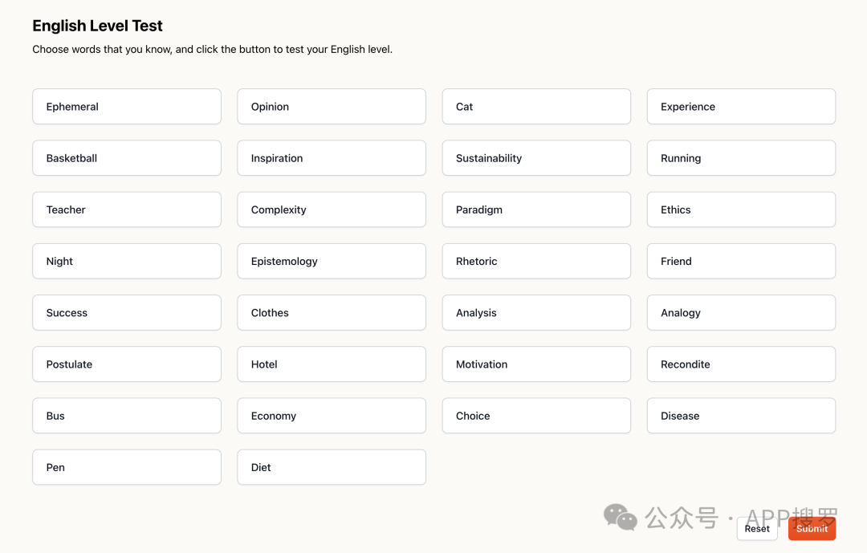
Task: Mark Inspiration as known
Action: tap(332, 158)
